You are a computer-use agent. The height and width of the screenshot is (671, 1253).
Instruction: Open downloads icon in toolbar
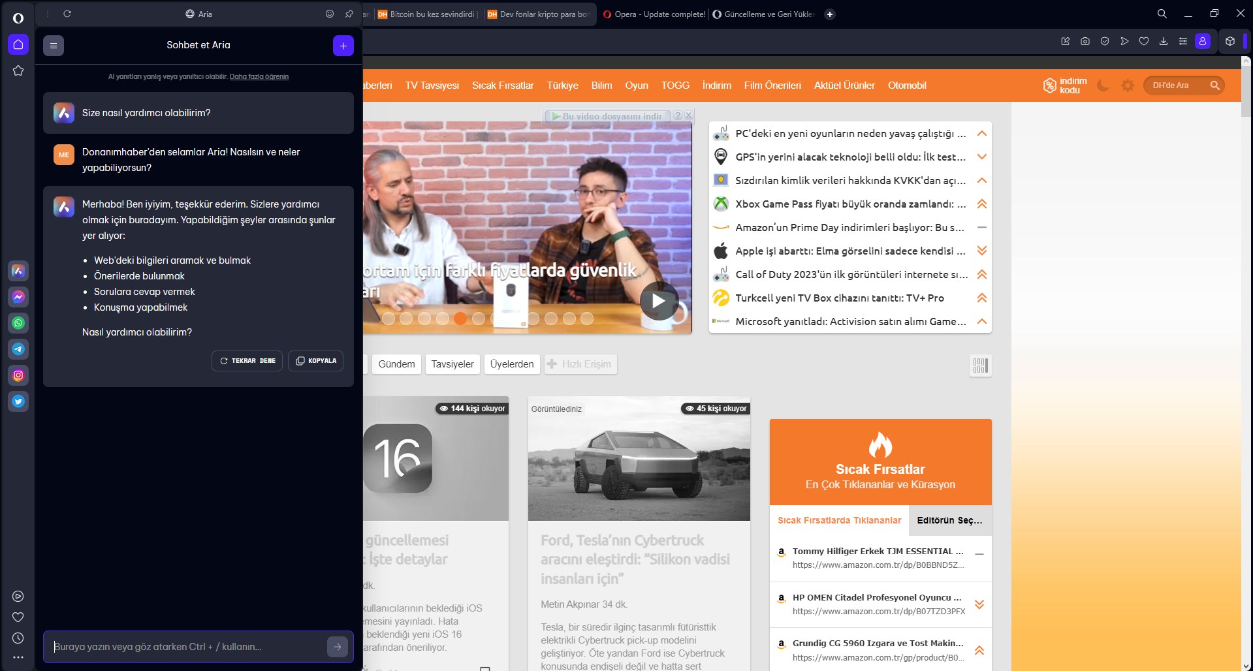point(1164,41)
